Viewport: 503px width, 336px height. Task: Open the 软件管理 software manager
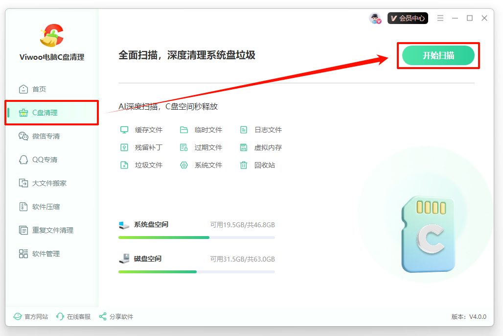click(45, 253)
